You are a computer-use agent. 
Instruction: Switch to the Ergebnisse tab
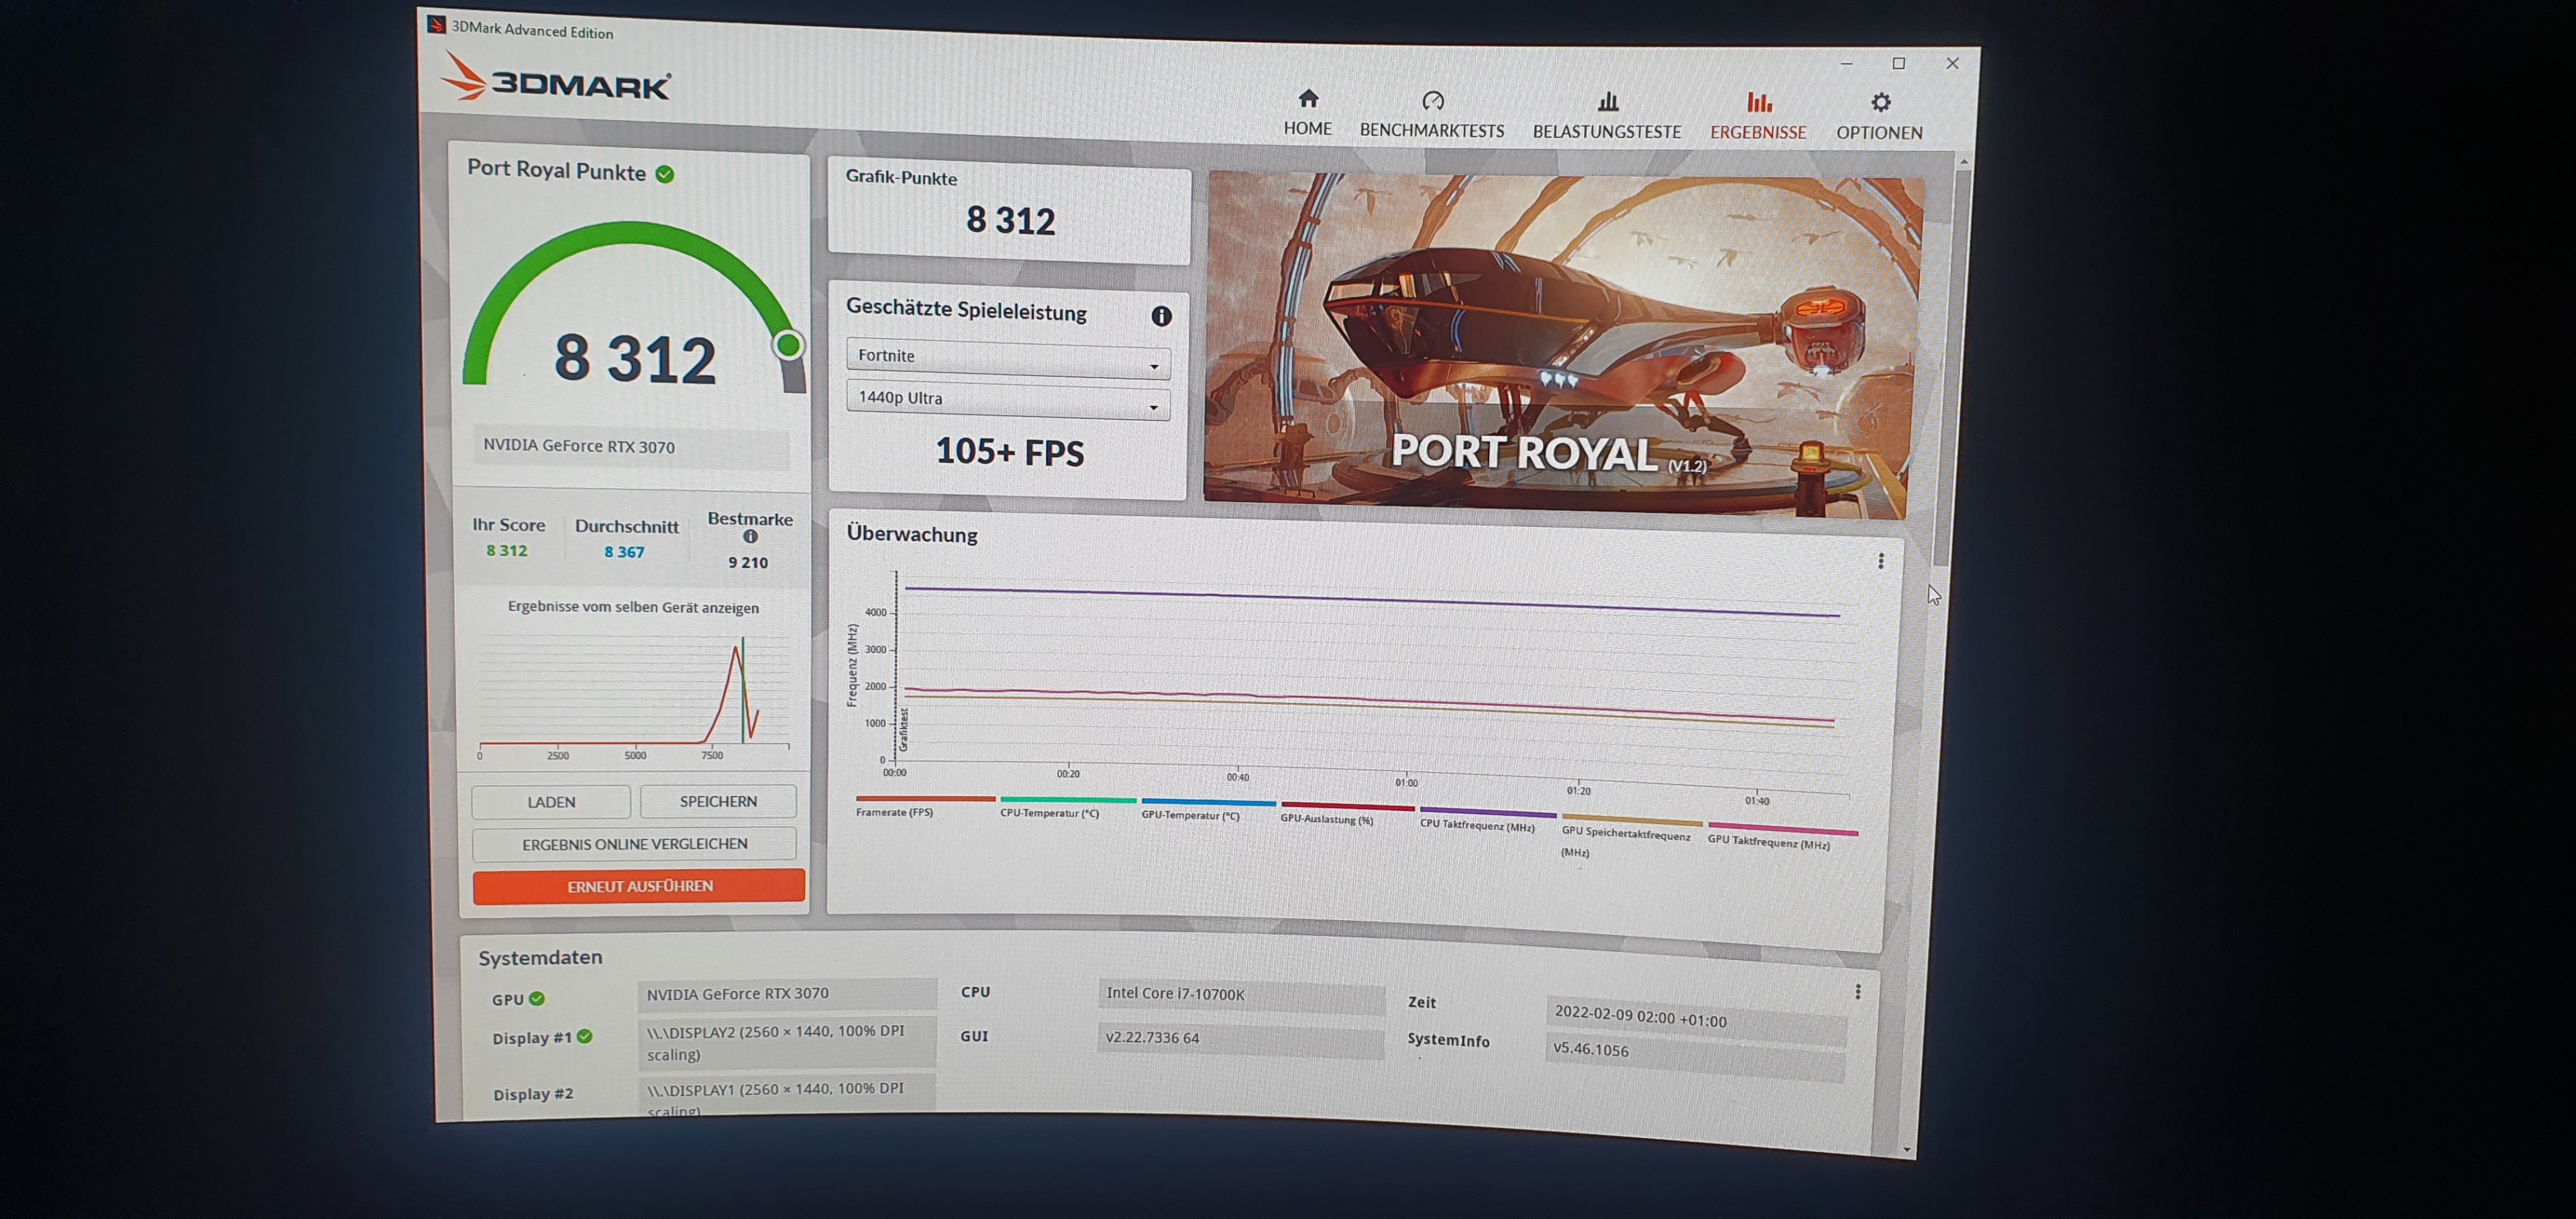pos(1757,117)
